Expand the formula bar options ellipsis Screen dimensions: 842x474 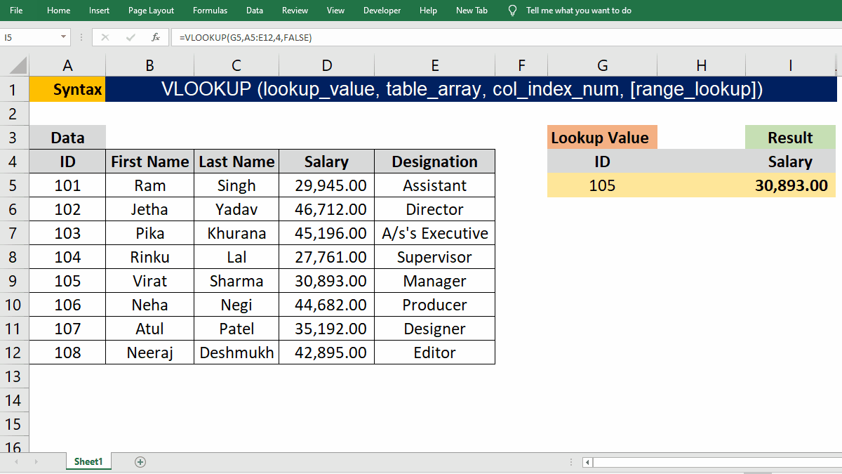(x=82, y=37)
